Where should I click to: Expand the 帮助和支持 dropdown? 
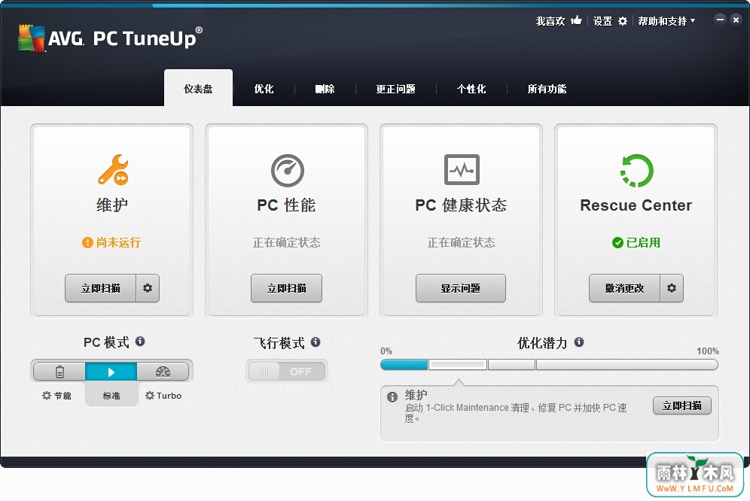pos(666,21)
